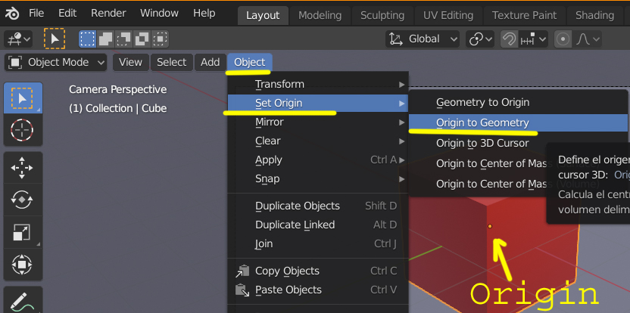Select the Cursor tool in the toolbar
This screenshot has width=630, height=313.
pyautogui.click(x=21, y=131)
